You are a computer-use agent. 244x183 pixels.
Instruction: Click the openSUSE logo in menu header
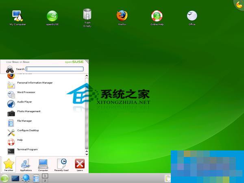[x=74, y=62]
